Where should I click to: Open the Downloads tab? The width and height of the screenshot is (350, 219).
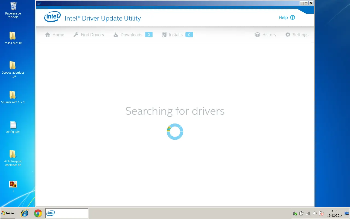point(133,35)
